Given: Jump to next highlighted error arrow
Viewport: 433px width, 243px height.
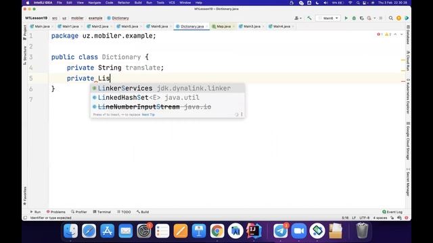Looking at the screenshot, I should click(401, 34).
